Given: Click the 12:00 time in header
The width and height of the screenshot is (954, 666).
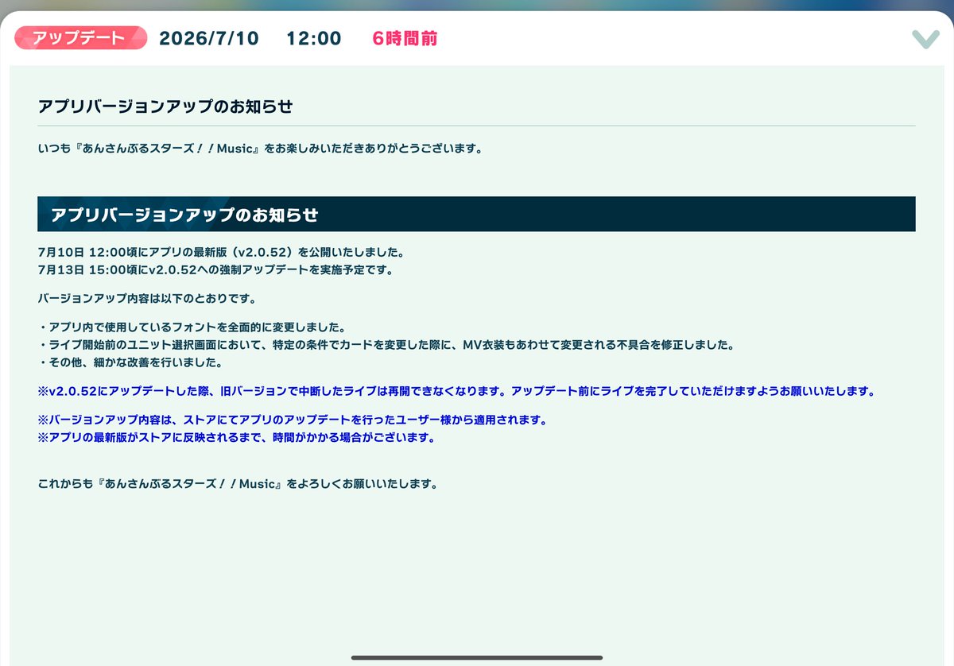Looking at the screenshot, I should (x=314, y=38).
